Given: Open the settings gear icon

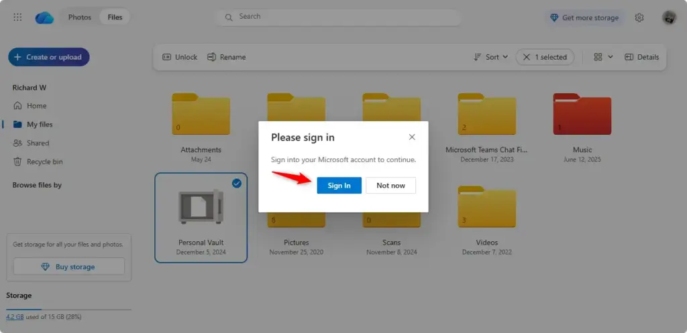Looking at the screenshot, I should tap(639, 17).
